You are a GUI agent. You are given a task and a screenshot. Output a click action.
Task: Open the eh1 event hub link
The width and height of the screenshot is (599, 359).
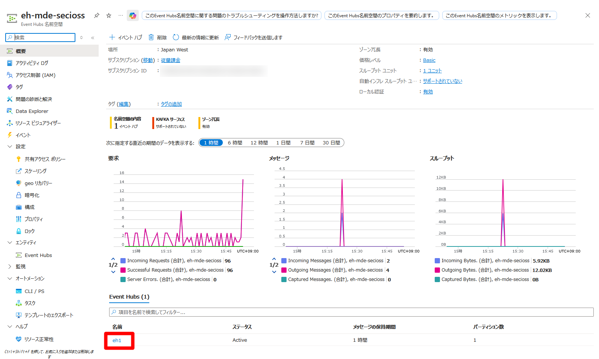(x=117, y=340)
